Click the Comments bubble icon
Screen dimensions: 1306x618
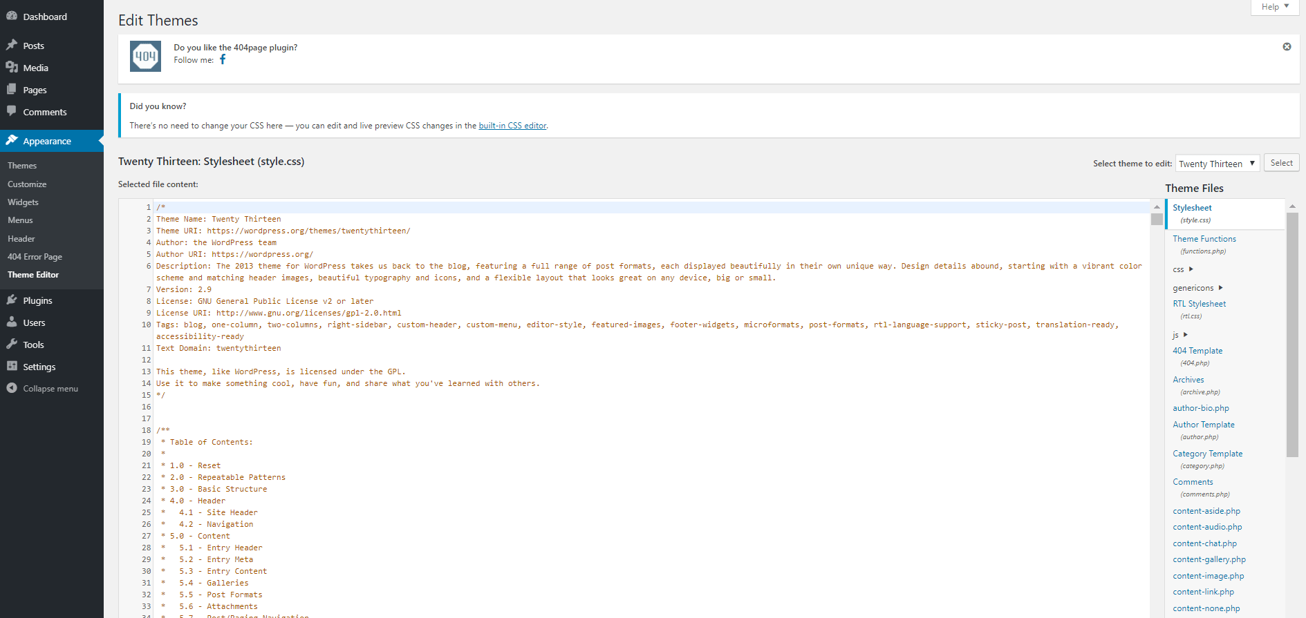pos(12,111)
